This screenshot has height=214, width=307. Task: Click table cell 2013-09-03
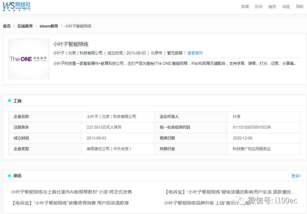96,138
